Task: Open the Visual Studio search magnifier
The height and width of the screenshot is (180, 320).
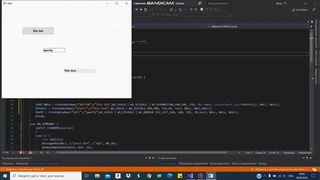Action: pos(199,3)
